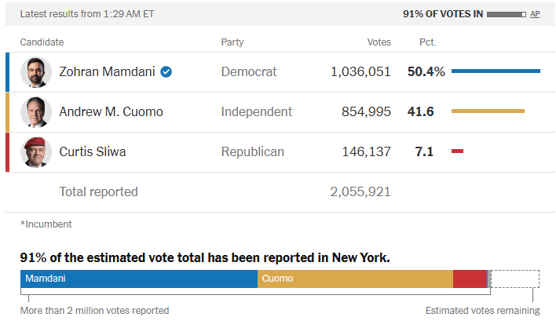Click the gold Cuomo percentage bar
The width and height of the screenshot is (556, 328).
point(488,111)
